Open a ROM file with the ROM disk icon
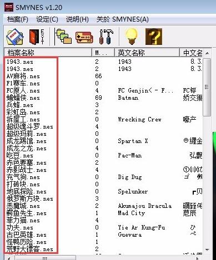The height and width of the screenshot is (260, 216). (x=15, y=37)
